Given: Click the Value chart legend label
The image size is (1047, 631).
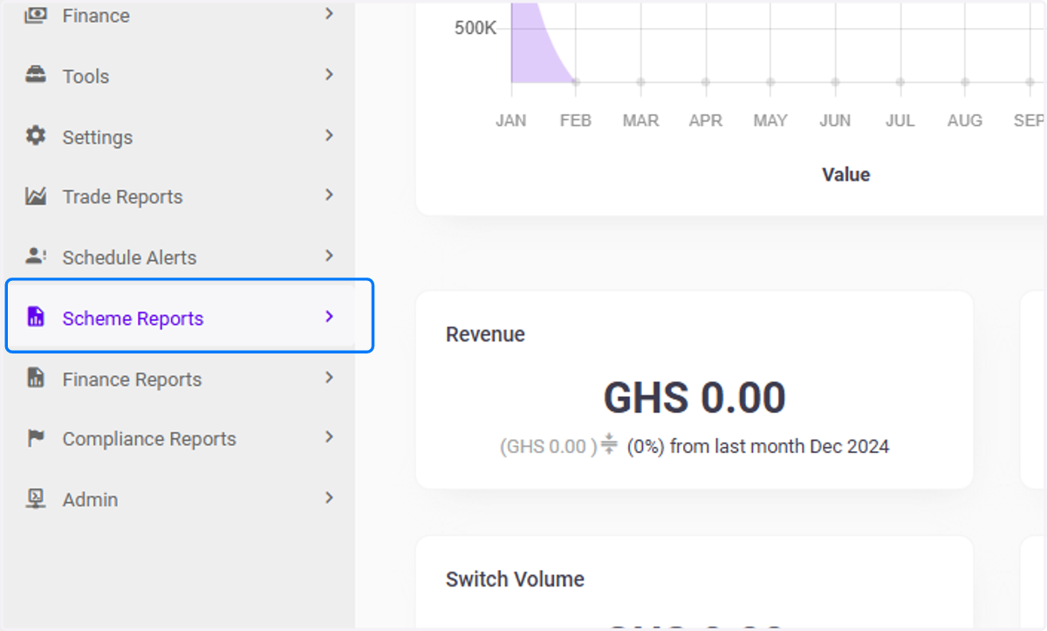Looking at the screenshot, I should coord(845,175).
